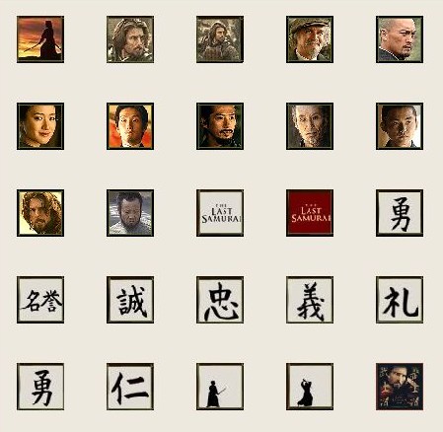443x432 pixels.
Task: Select the 誠 kanji icon
Action: (130, 300)
